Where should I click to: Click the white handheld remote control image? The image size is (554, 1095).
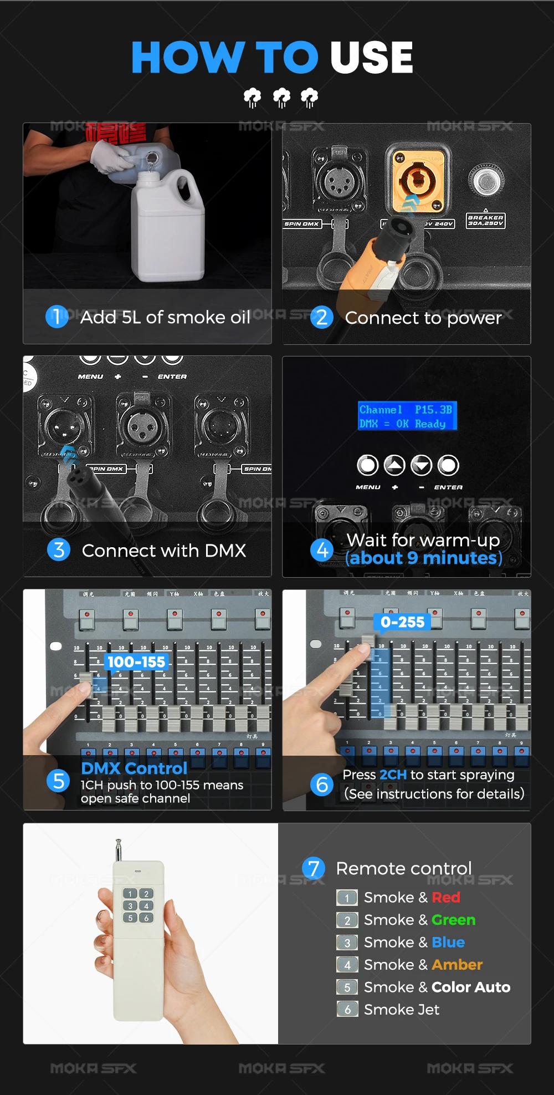138,937
